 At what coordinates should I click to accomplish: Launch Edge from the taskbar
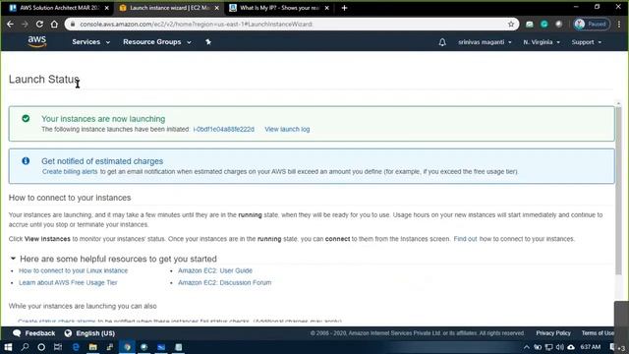[76, 347]
